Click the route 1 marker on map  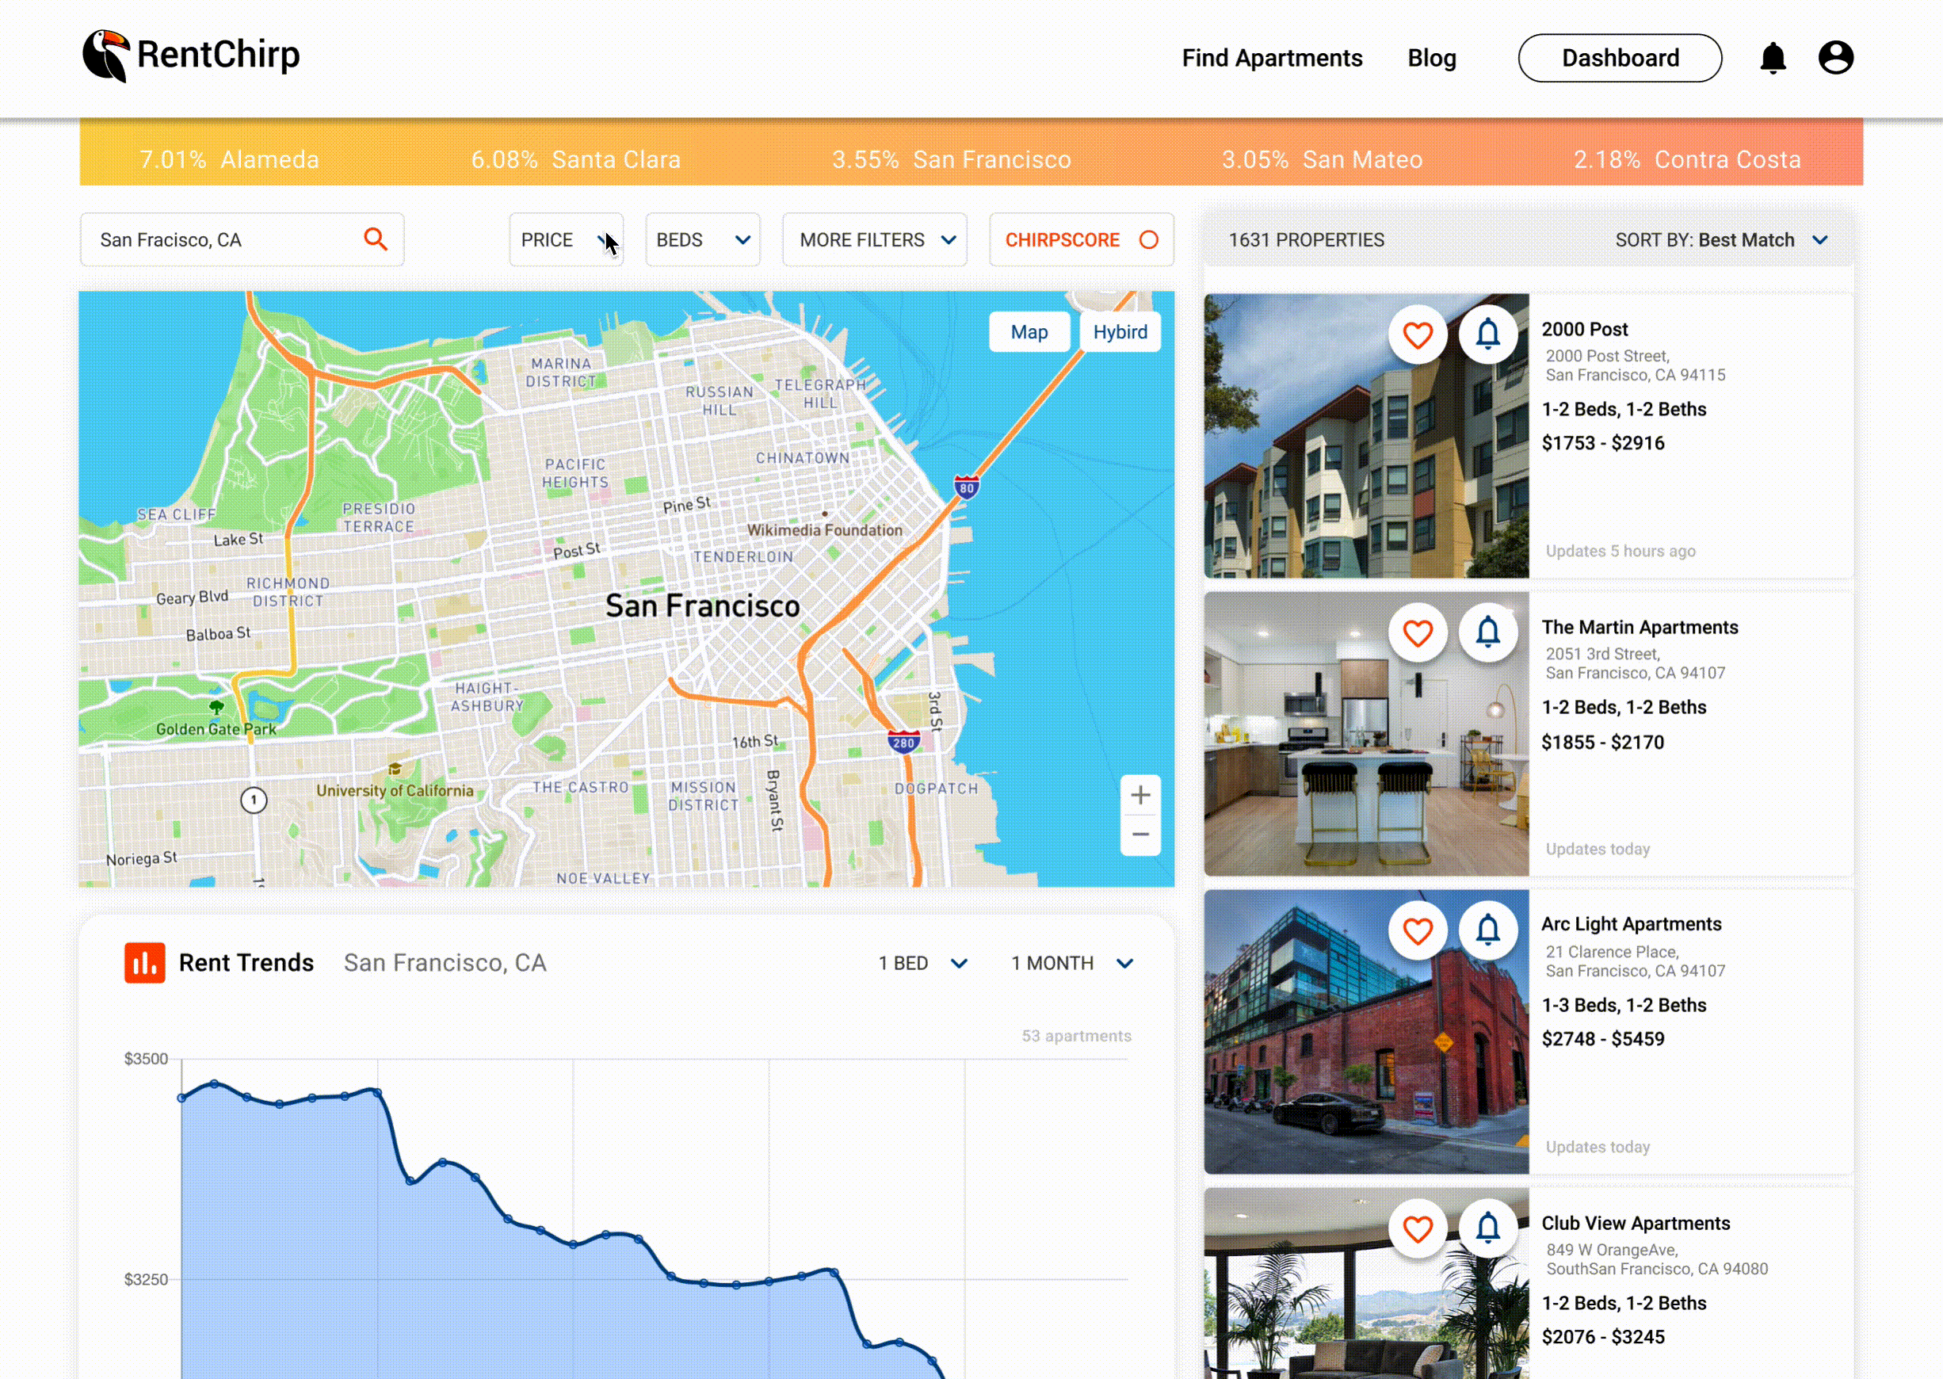[253, 800]
